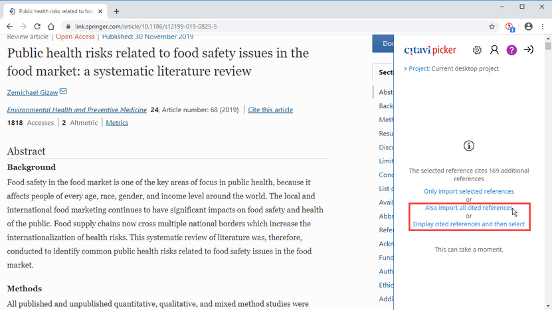Click 'The selected reference cites 169' message

click(468, 175)
